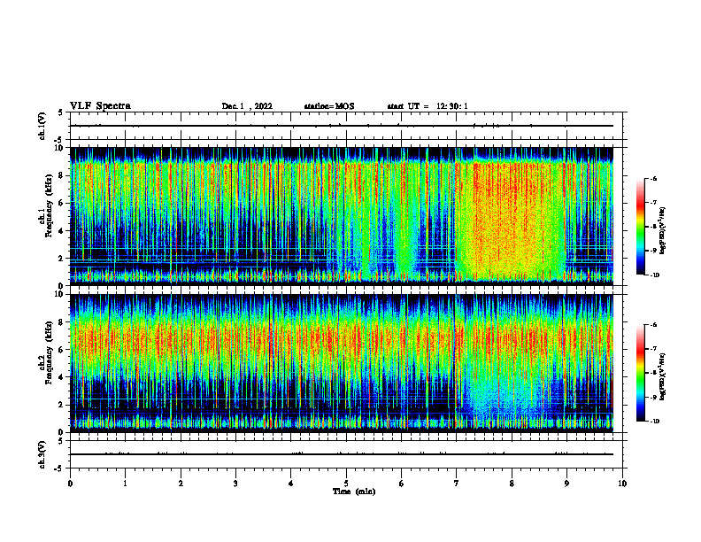Click time axis tick label "3"
Viewport: 701px width, 542px height.
point(235,484)
